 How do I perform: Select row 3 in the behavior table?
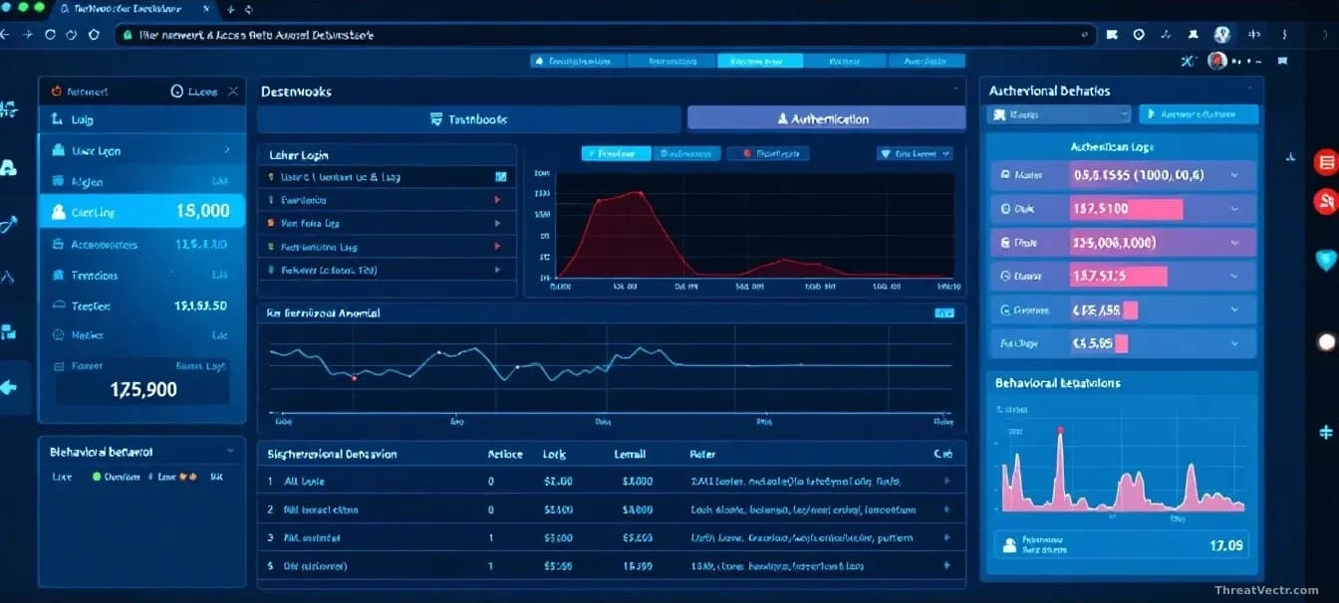(x=611, y=537)
